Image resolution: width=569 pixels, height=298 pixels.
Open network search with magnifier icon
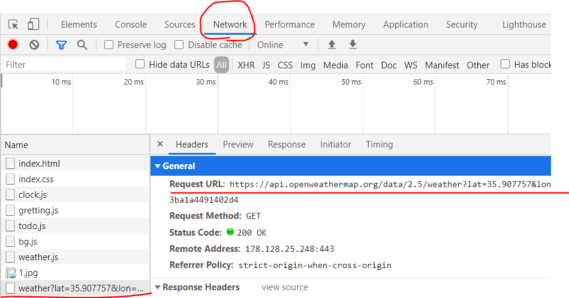click(82, 45)
